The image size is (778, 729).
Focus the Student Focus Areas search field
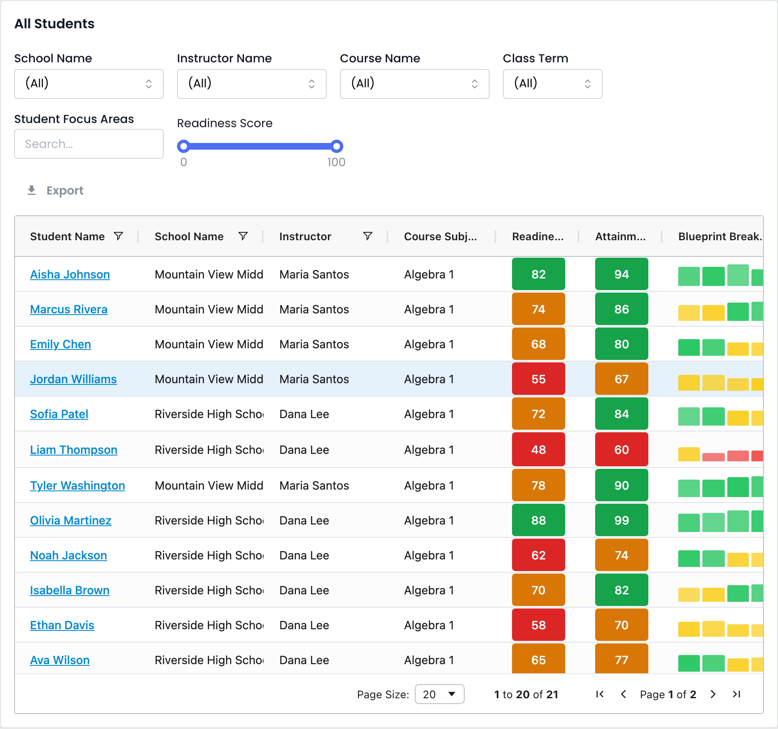click(89, 144)
